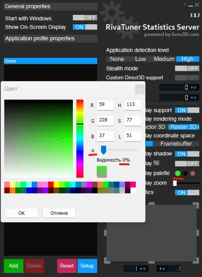Image resolution: width=202 pixels, height=277 pixels.
Task: Select Medium detection level
Action: click(164, 59)
